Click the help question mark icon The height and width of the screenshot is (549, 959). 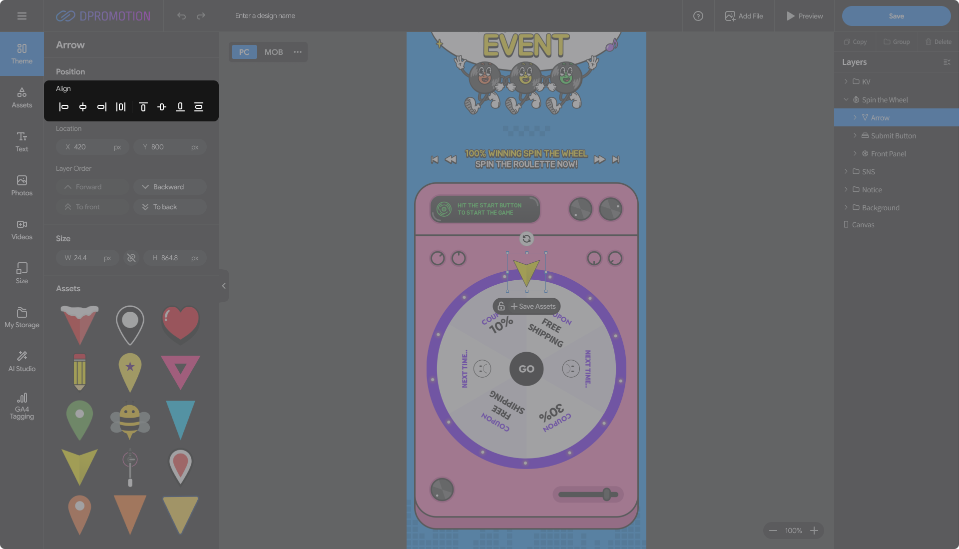pos(698,16)
